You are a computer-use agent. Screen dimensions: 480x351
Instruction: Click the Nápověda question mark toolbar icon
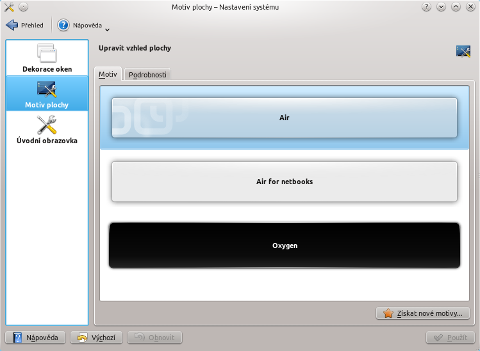pyautogui.click(x=63, y=25)
